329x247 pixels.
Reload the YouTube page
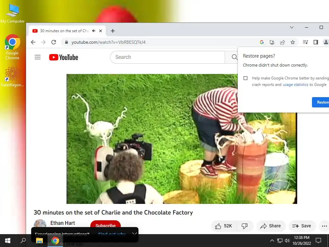[54, 42]
